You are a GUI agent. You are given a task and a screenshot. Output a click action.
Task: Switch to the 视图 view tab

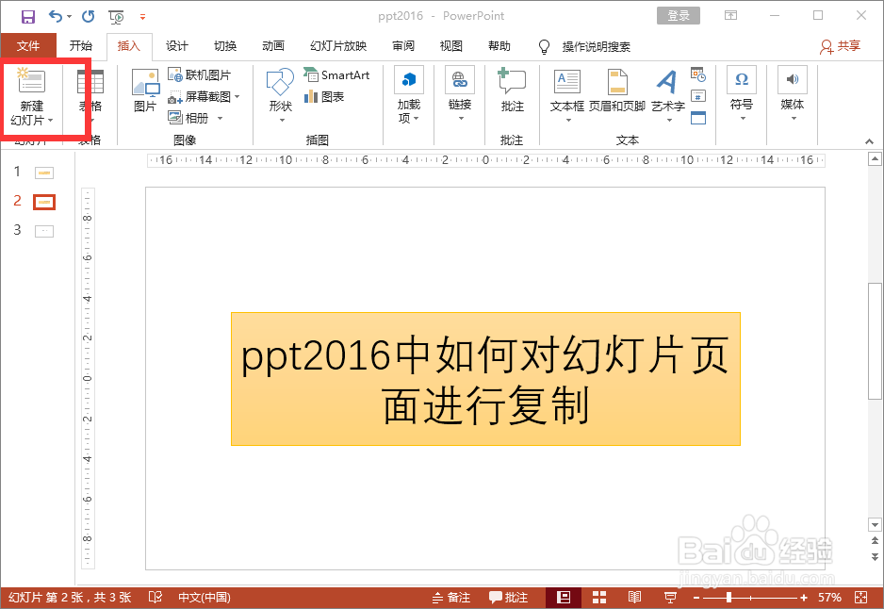[x=451, y=45]
